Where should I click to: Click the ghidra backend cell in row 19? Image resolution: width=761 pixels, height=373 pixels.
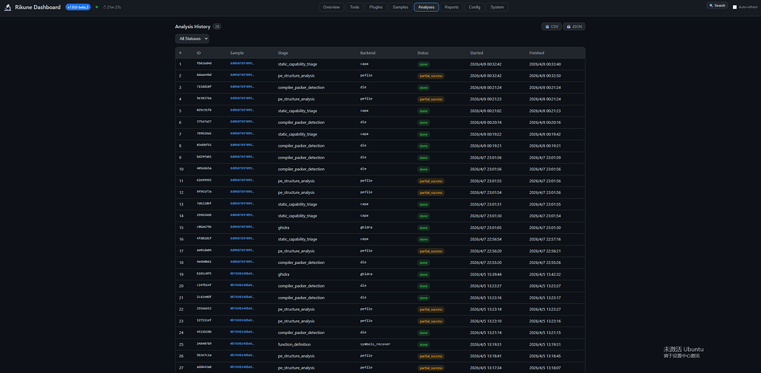coord(366,274)
